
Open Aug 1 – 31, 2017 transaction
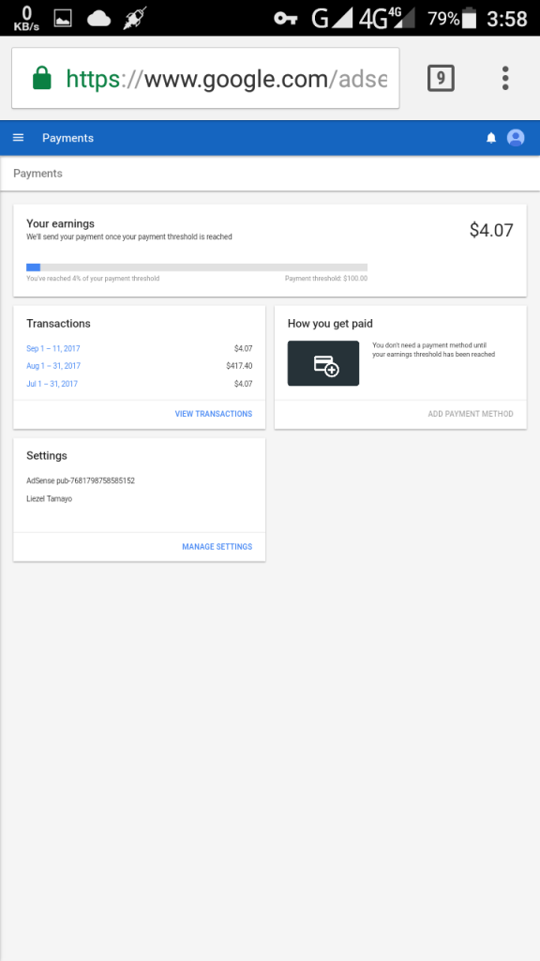coord(53,366)
